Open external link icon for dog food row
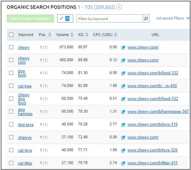191x170 pixels. coord(123,73)
